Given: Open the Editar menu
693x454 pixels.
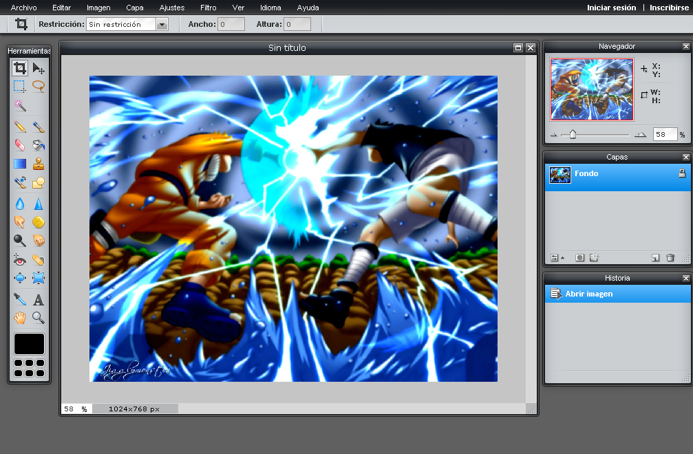Looking at the screenshot, I should pos(61,8).
